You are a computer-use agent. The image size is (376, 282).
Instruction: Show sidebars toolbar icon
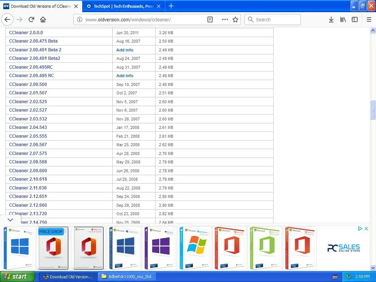pyautogui.click(x=355, y=19)
